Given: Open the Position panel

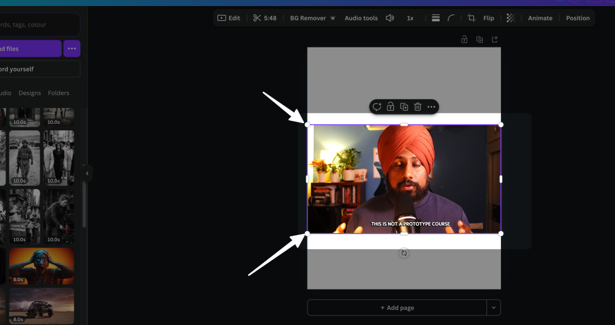Looking at the screenshot, I should (578, 18).
